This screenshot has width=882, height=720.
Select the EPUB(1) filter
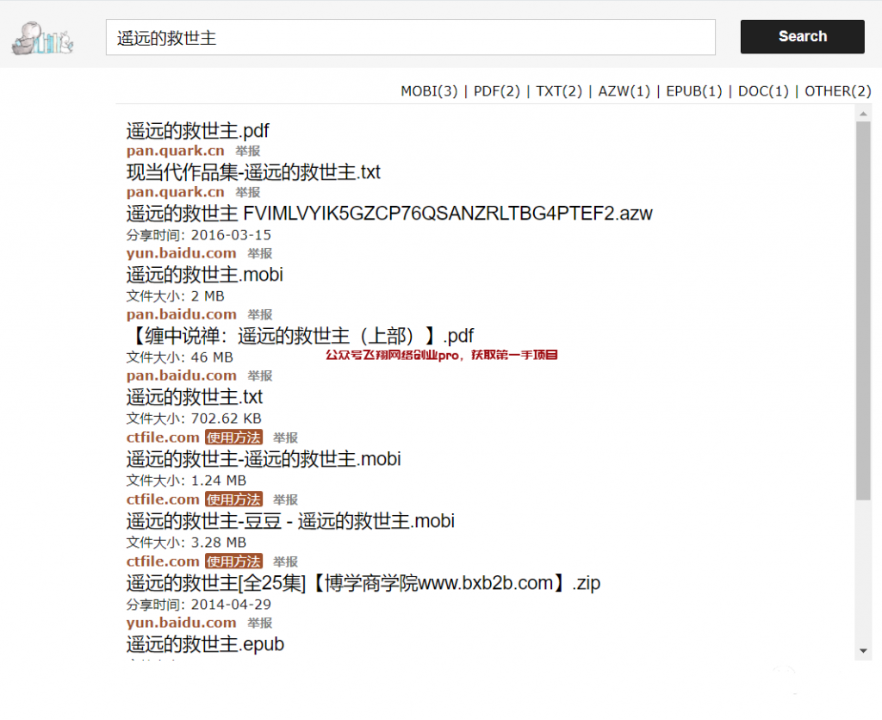click(x=693, y=91)
